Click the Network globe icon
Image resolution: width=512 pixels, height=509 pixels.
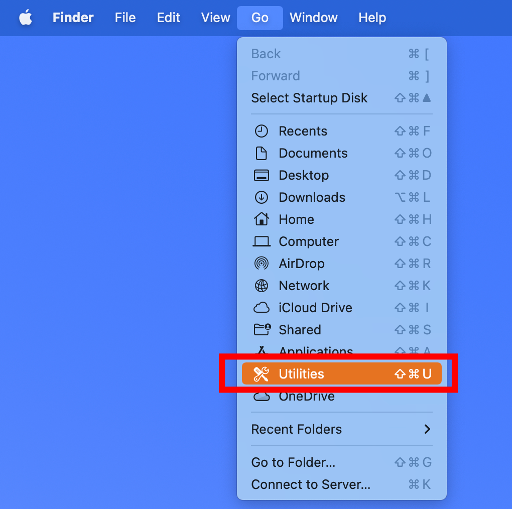pyautogui.click(x=262, y=286)
